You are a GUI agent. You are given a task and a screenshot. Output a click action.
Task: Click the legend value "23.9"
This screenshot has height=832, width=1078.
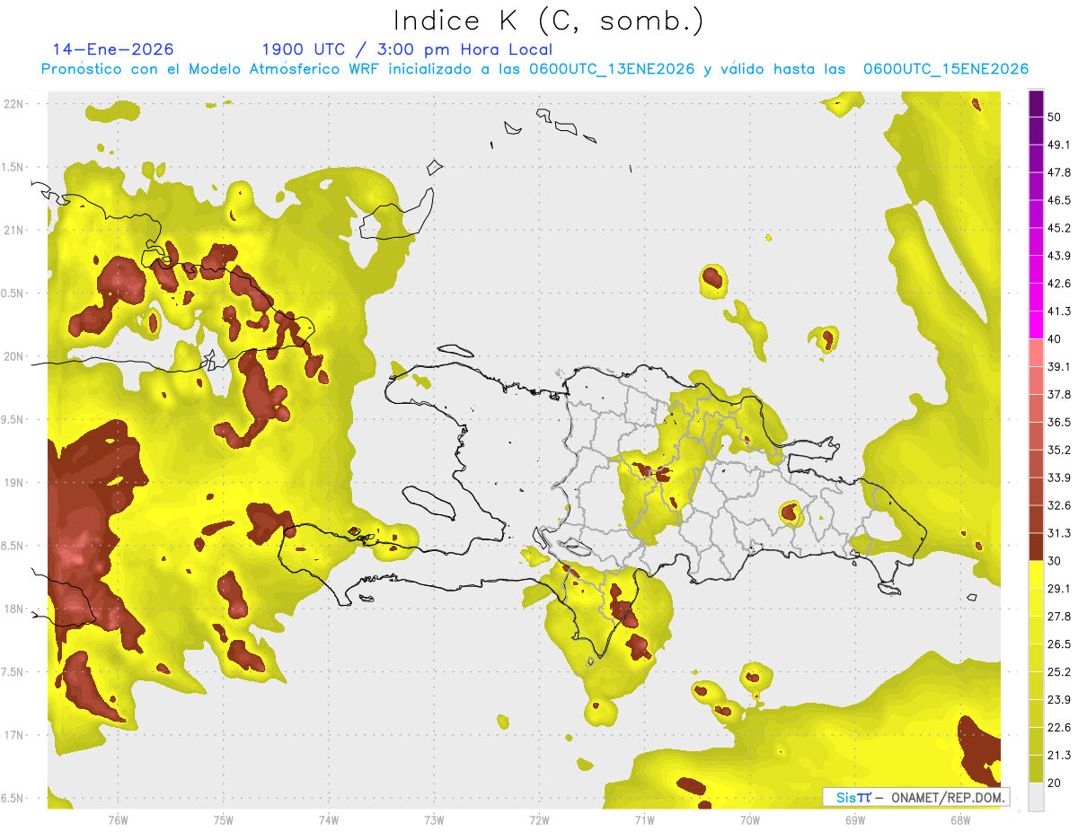click(x=1059, y=700)
